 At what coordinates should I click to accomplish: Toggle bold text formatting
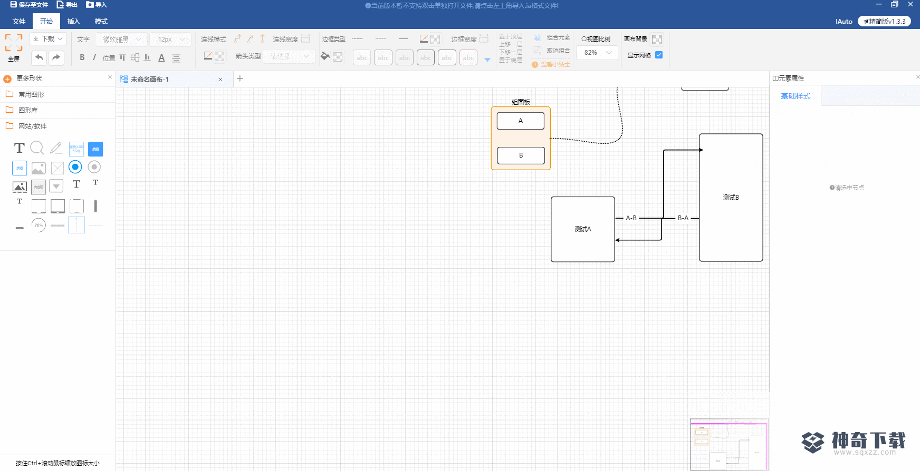tap(82, 57)
